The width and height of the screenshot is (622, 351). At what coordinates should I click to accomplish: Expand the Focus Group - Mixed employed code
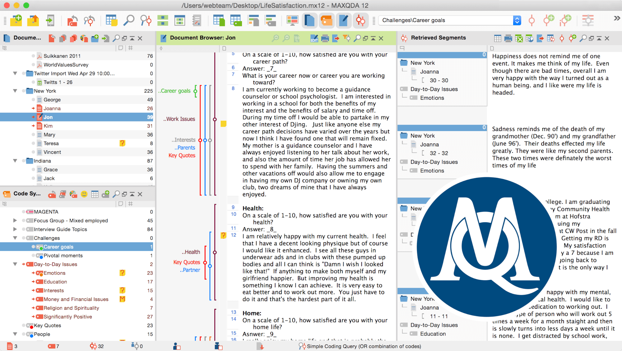(x=15, y=221)
